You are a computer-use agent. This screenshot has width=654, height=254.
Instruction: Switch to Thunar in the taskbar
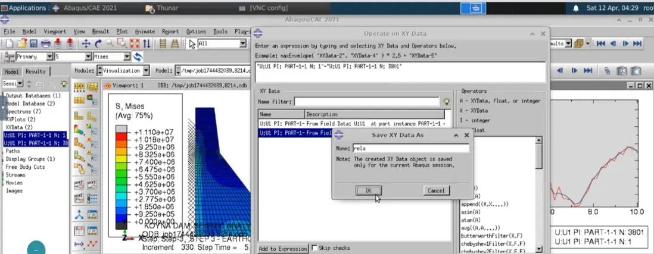161,8
